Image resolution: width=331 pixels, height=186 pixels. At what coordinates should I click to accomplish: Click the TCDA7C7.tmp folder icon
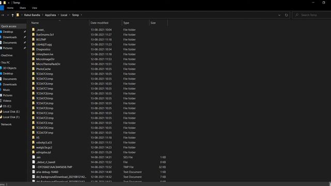[33, 88]
